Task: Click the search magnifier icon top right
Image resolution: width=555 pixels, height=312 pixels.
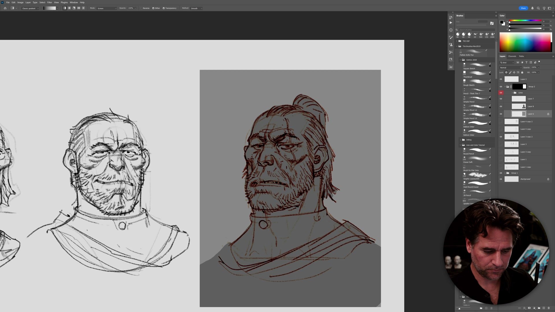Action: (538, 8)
